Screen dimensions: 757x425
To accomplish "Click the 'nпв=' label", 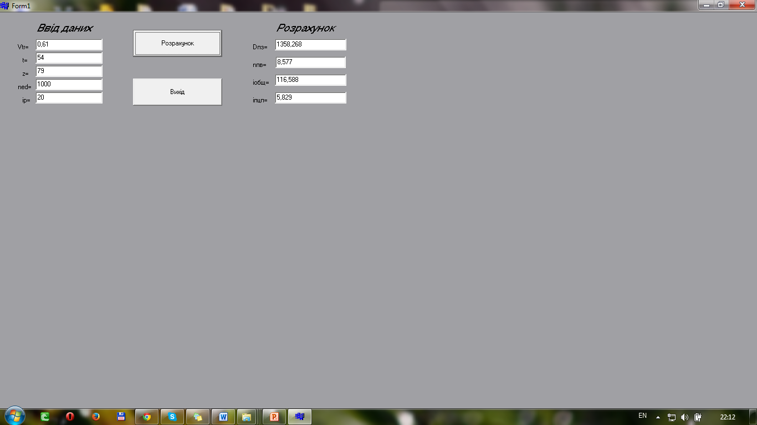I will [259, 65].
